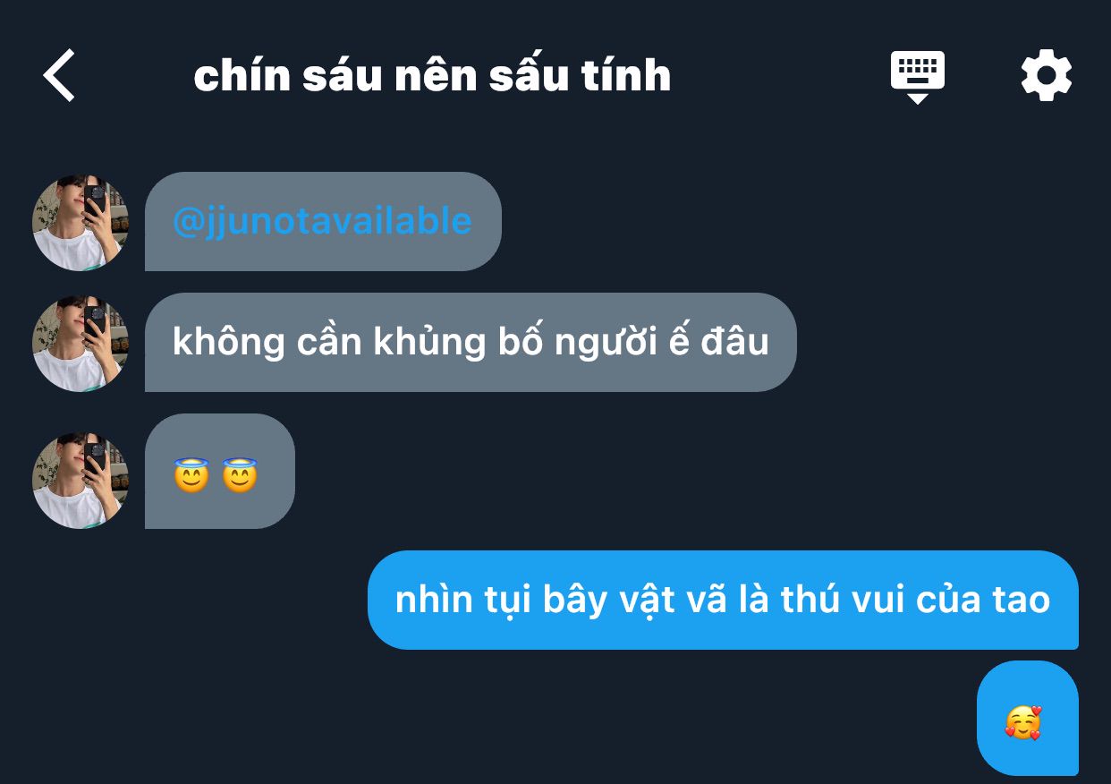This screenshot has width=1111, height=784.
Task: Click the smiling face with hearts emoji
Action: (x=1022, y=722)
